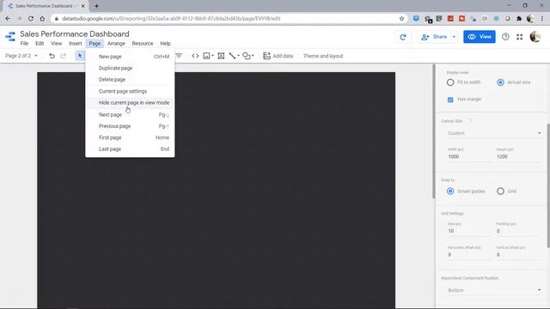The height and width of the screenshot is (309, 550).
Task: Open the Arrange menu
Action: [x=116, y=44]
